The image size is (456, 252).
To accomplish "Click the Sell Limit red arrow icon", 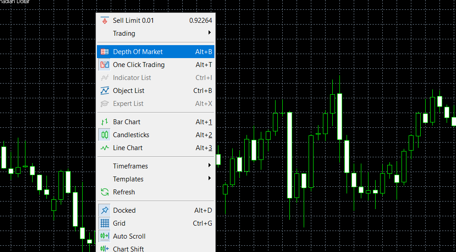I will [105, 21].
